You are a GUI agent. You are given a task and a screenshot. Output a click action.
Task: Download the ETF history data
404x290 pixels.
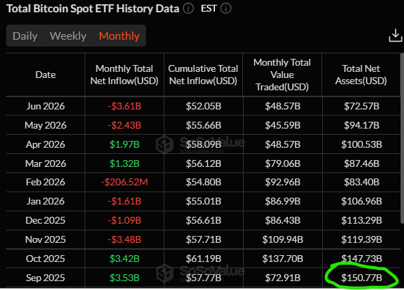(x=395, y=36)
